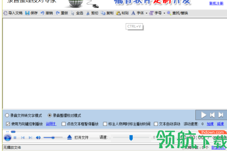Save the document with 保存
Screen dimensions: 227x151
click(32, 13)
